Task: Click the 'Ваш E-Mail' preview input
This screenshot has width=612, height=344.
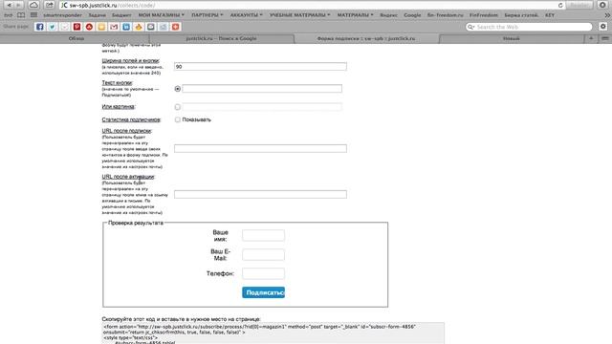Action: tap(264, 255)
